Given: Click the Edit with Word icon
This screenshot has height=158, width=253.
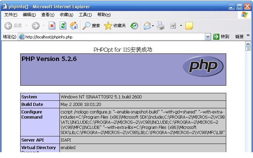Looking at the screenshot, I should coord(173,26).
